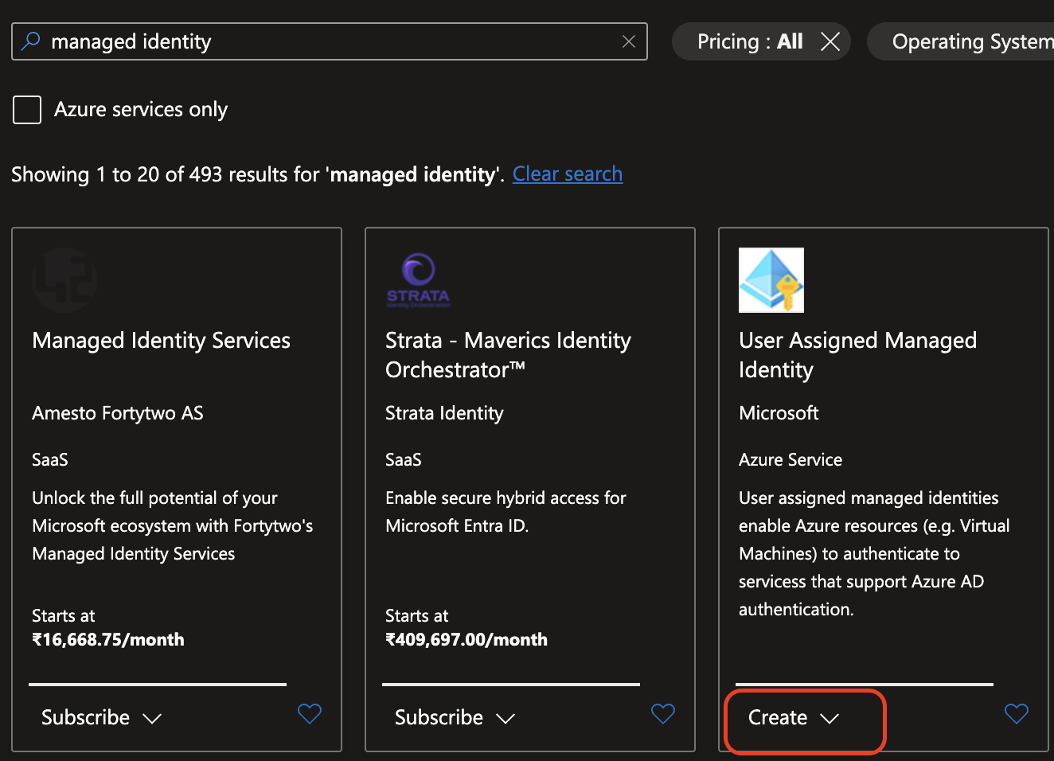Select User assigned managed identities description
The image size is (1054, 761).
coord(874,553)
